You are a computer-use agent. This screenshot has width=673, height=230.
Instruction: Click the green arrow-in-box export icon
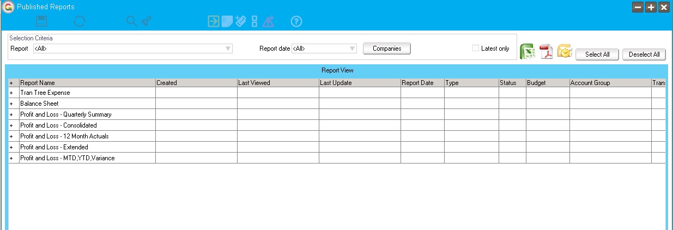coord(213,21)
